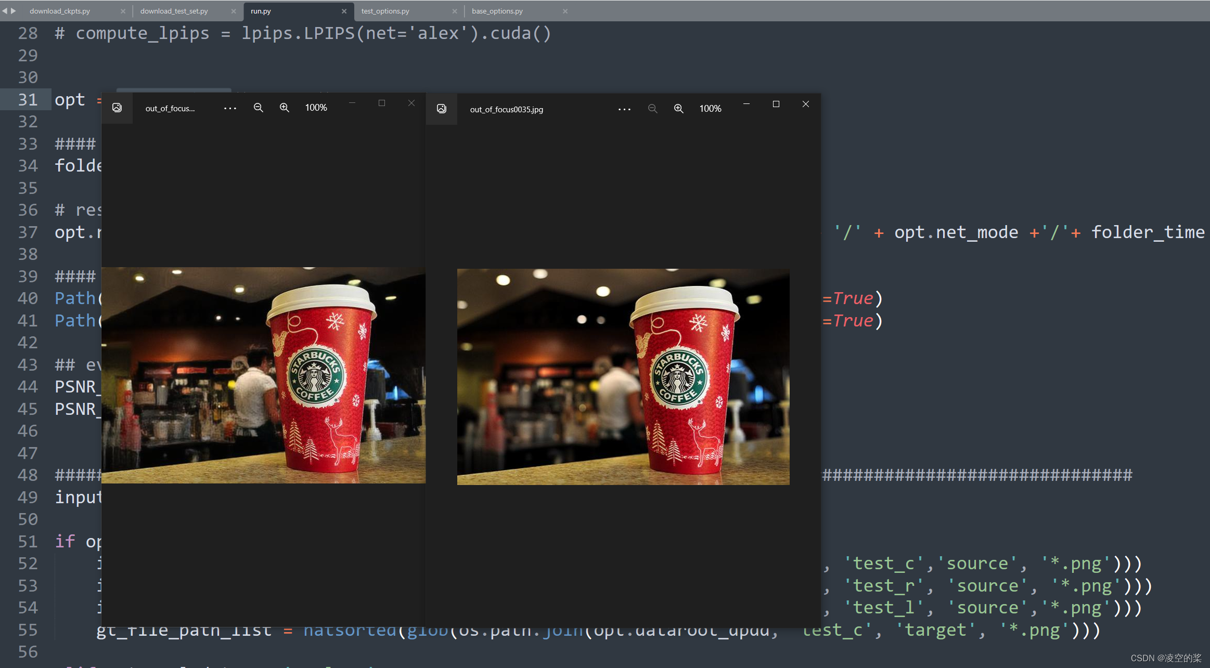This screenshot has width=1210, height=668.
Task: Open zoom level control showing 100% in right viewer
Action: [x=710, y=109]
